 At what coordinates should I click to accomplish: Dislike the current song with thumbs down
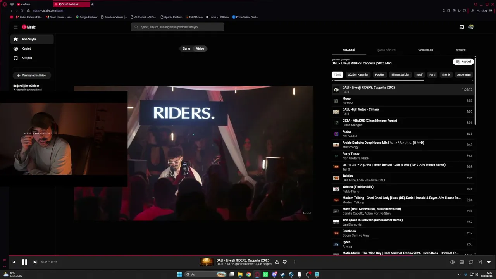[285, 262]
